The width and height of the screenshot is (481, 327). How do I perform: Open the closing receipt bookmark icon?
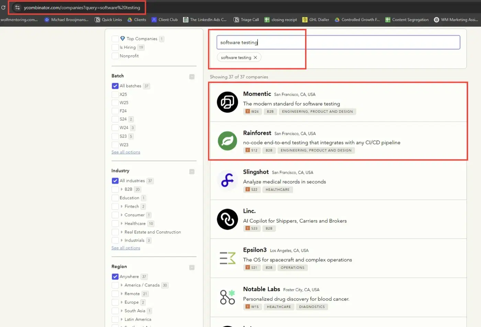(x=267, y=20)
